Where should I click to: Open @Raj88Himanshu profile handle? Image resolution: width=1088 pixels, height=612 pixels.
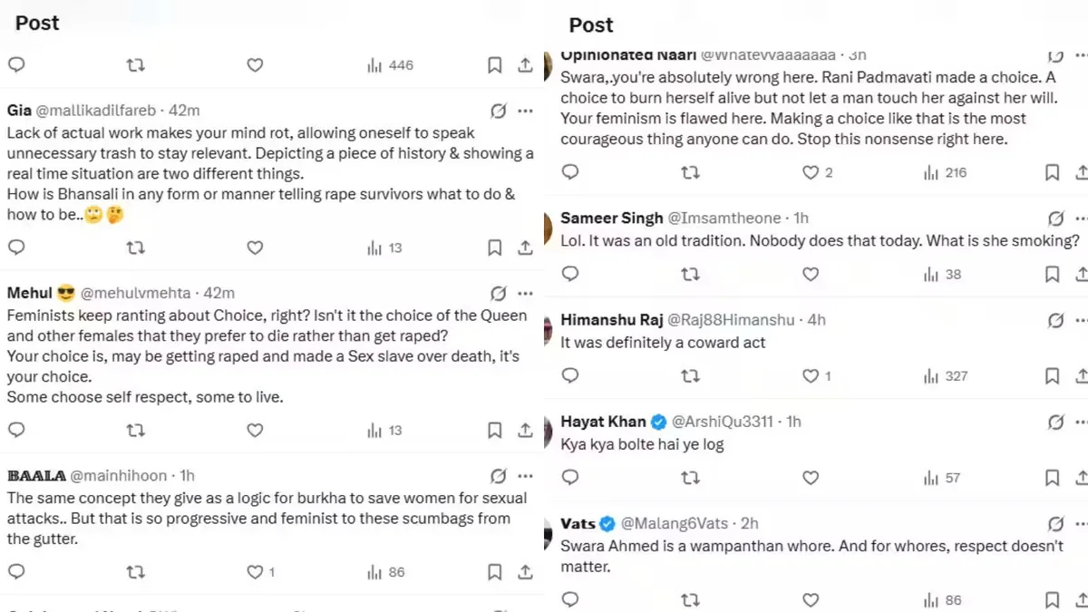point(731,320)
